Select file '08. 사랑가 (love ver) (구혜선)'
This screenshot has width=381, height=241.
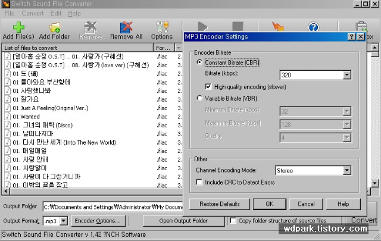point(81,65)
